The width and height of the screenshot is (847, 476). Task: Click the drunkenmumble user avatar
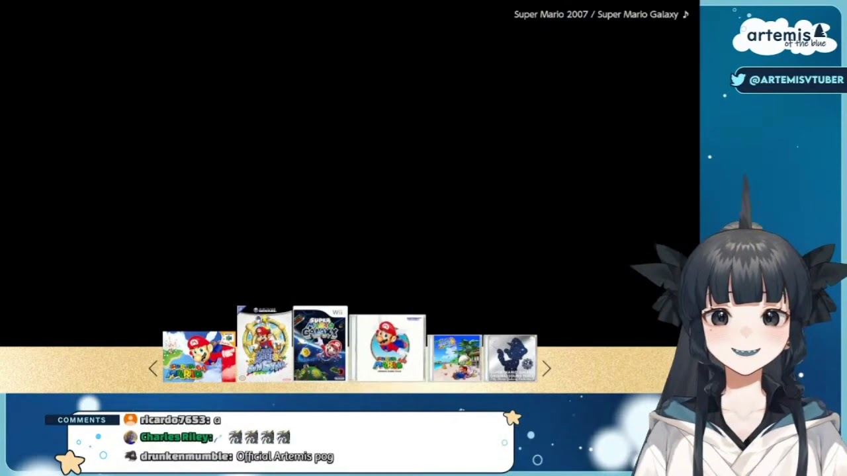click(x=130, y=456)
